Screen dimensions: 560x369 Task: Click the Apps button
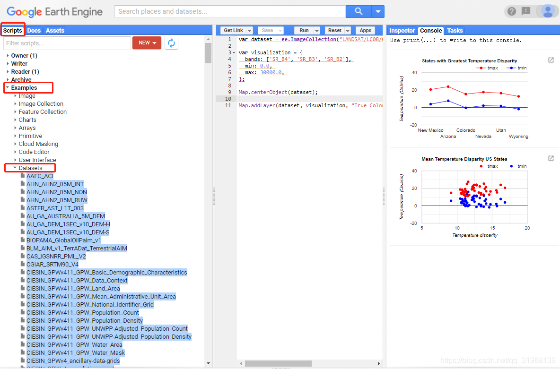coord(365,30)
